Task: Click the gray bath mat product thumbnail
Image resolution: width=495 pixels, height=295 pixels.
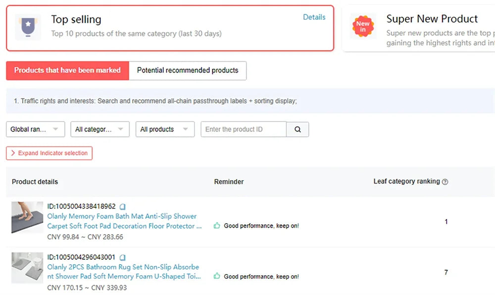Action: pyautogui.click(x=27, y=217)
